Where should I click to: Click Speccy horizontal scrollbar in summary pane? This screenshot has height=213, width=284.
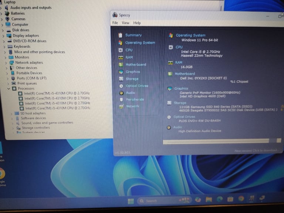point(222,141)
